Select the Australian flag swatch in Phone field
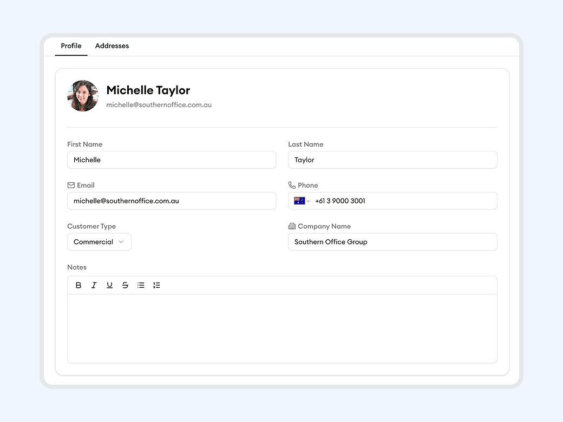 click(x=299, y=201)
